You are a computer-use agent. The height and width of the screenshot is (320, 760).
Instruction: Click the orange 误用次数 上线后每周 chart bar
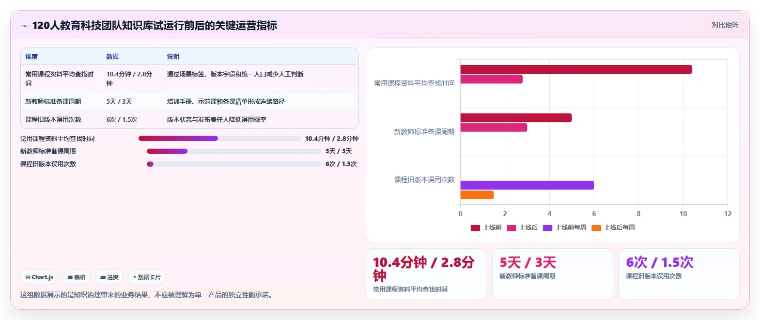tap(477, 195)
